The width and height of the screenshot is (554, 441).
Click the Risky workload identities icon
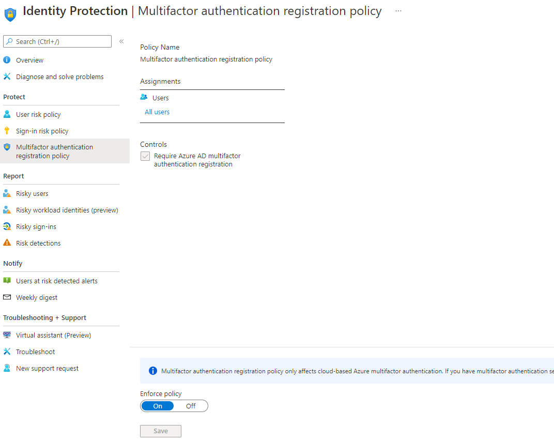[7, 210]
